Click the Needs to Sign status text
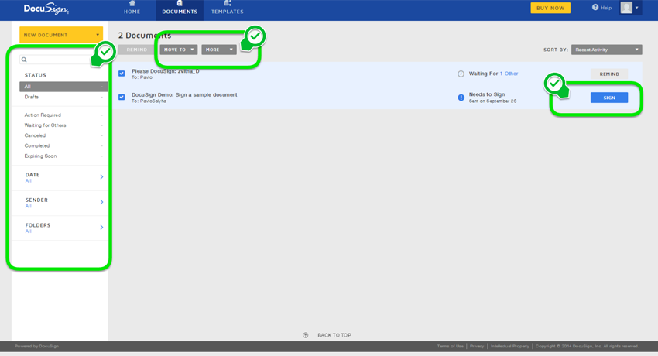The height and width of the screenshot is (356, 658). point(487,94)
